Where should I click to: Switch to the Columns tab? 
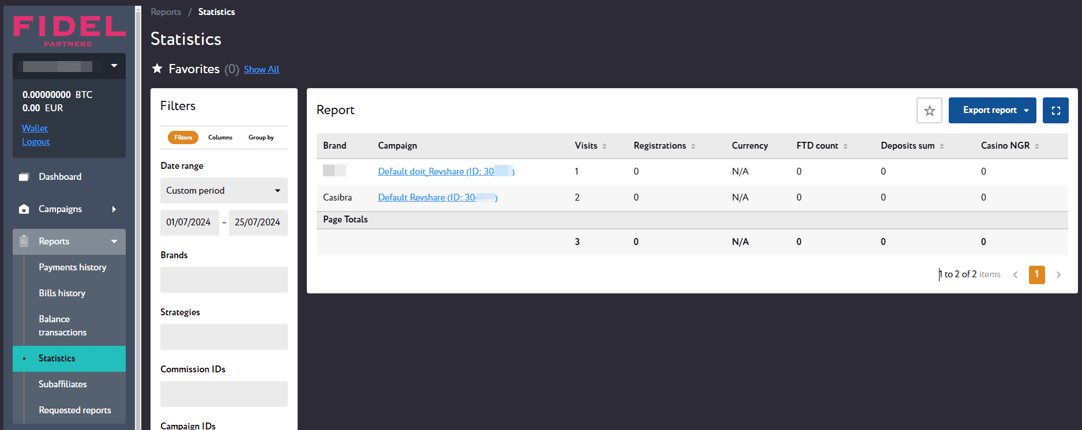pos(220,137)
